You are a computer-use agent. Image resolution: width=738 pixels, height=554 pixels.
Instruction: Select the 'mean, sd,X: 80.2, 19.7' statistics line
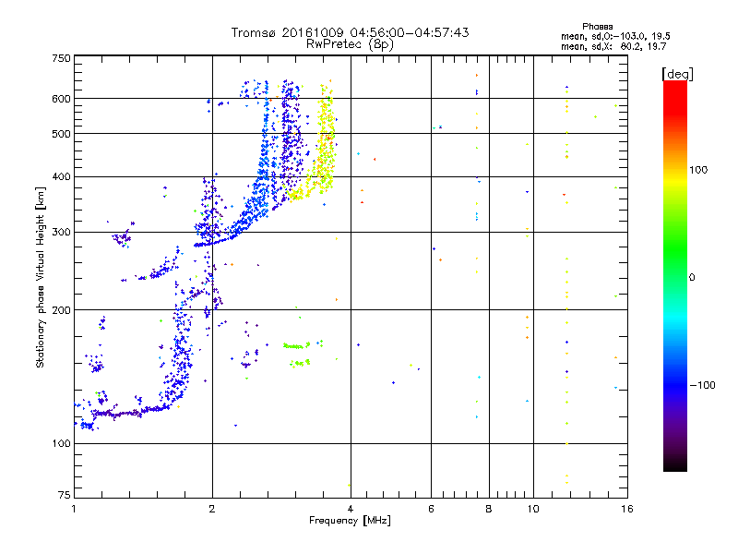pyautogui.click(x=613, y=46)
